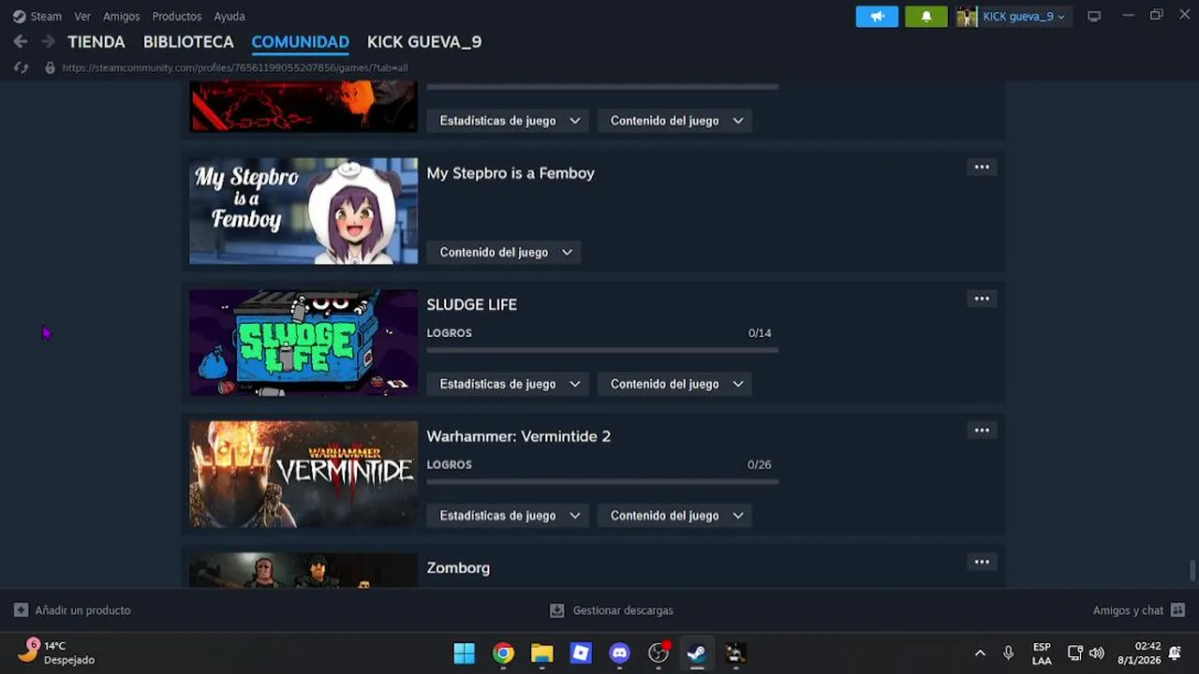
Task: Click the friends chat icon at bottom right
Action: pos(1177,610)
